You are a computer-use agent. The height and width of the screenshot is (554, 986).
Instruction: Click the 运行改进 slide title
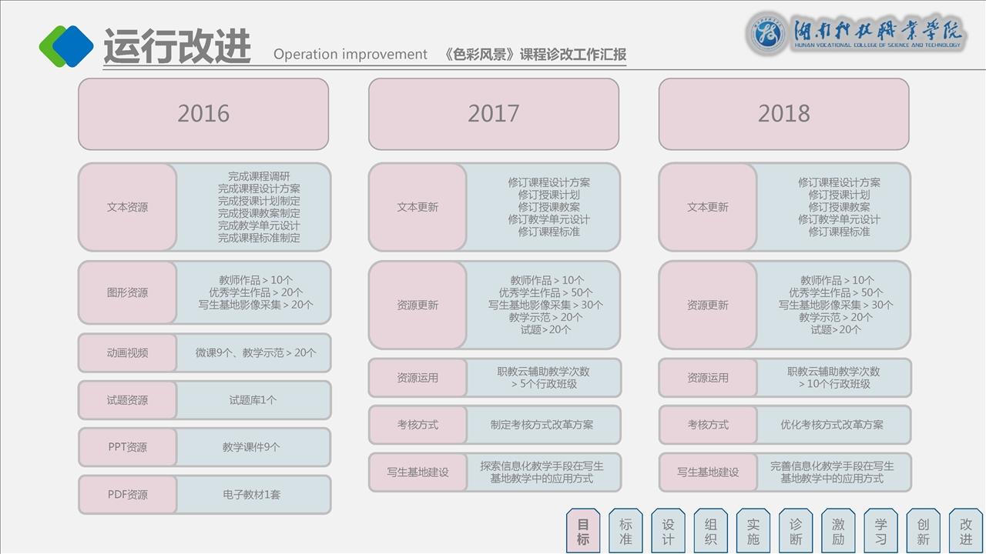177,48
